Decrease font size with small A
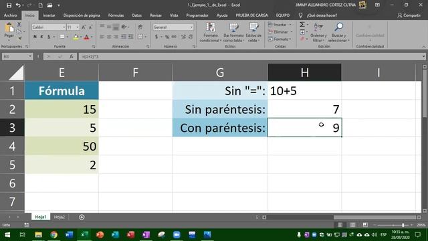Viewport: 428px width, 241px height. click(90, 27)
